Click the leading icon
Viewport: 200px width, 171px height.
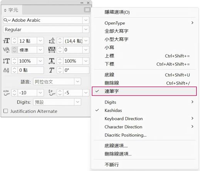click(52, 41)
